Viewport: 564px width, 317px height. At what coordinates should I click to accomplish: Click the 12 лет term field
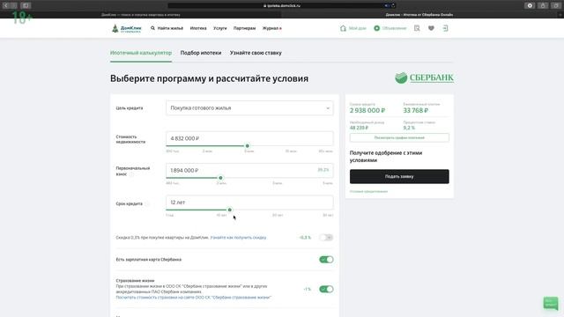coord(249,203)
